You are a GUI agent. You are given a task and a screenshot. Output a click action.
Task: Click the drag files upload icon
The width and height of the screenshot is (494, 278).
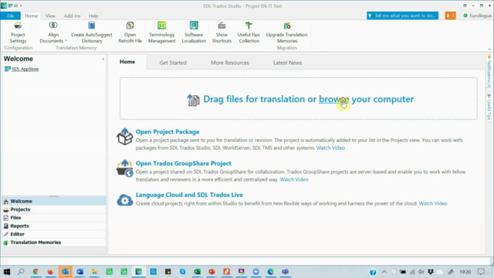193,100
